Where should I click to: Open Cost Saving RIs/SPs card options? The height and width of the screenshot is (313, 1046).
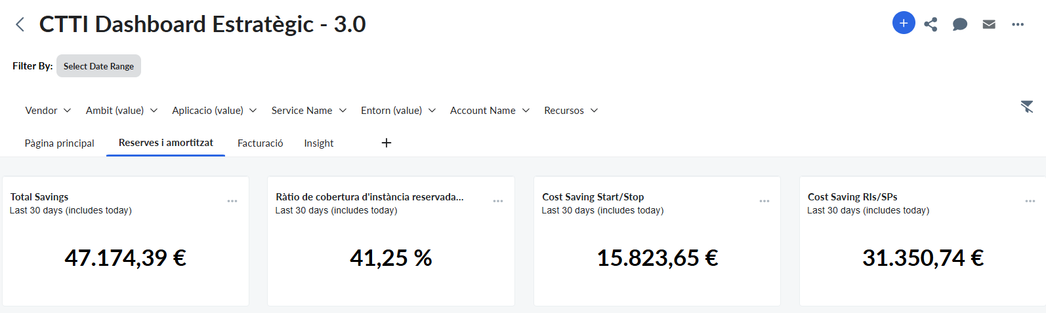pyautogui.click(x=1030, y=201)
